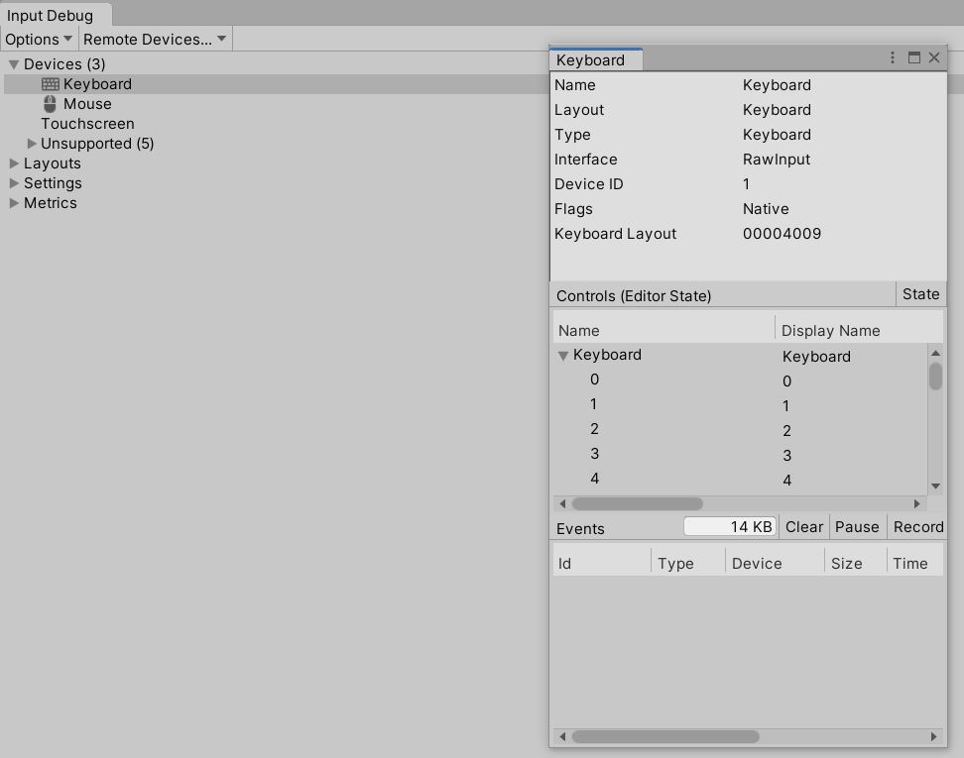The width and height of the screenshot is (964, 758).
Task: Open the Options dropdown
Action: 39,40
